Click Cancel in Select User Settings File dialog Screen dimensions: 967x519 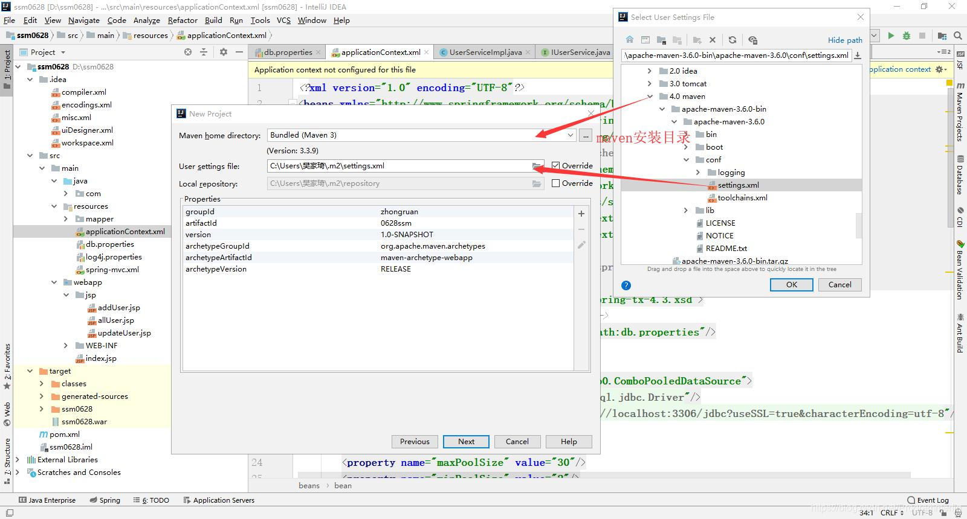point(839,285)
